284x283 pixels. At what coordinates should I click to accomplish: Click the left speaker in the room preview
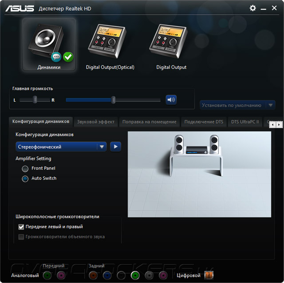[x=179, y=144]
